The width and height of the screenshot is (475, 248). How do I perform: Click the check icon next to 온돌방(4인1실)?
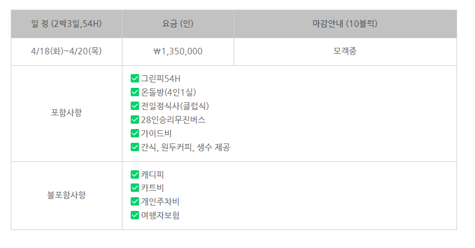pyautogui.click(x=135, y=92)
